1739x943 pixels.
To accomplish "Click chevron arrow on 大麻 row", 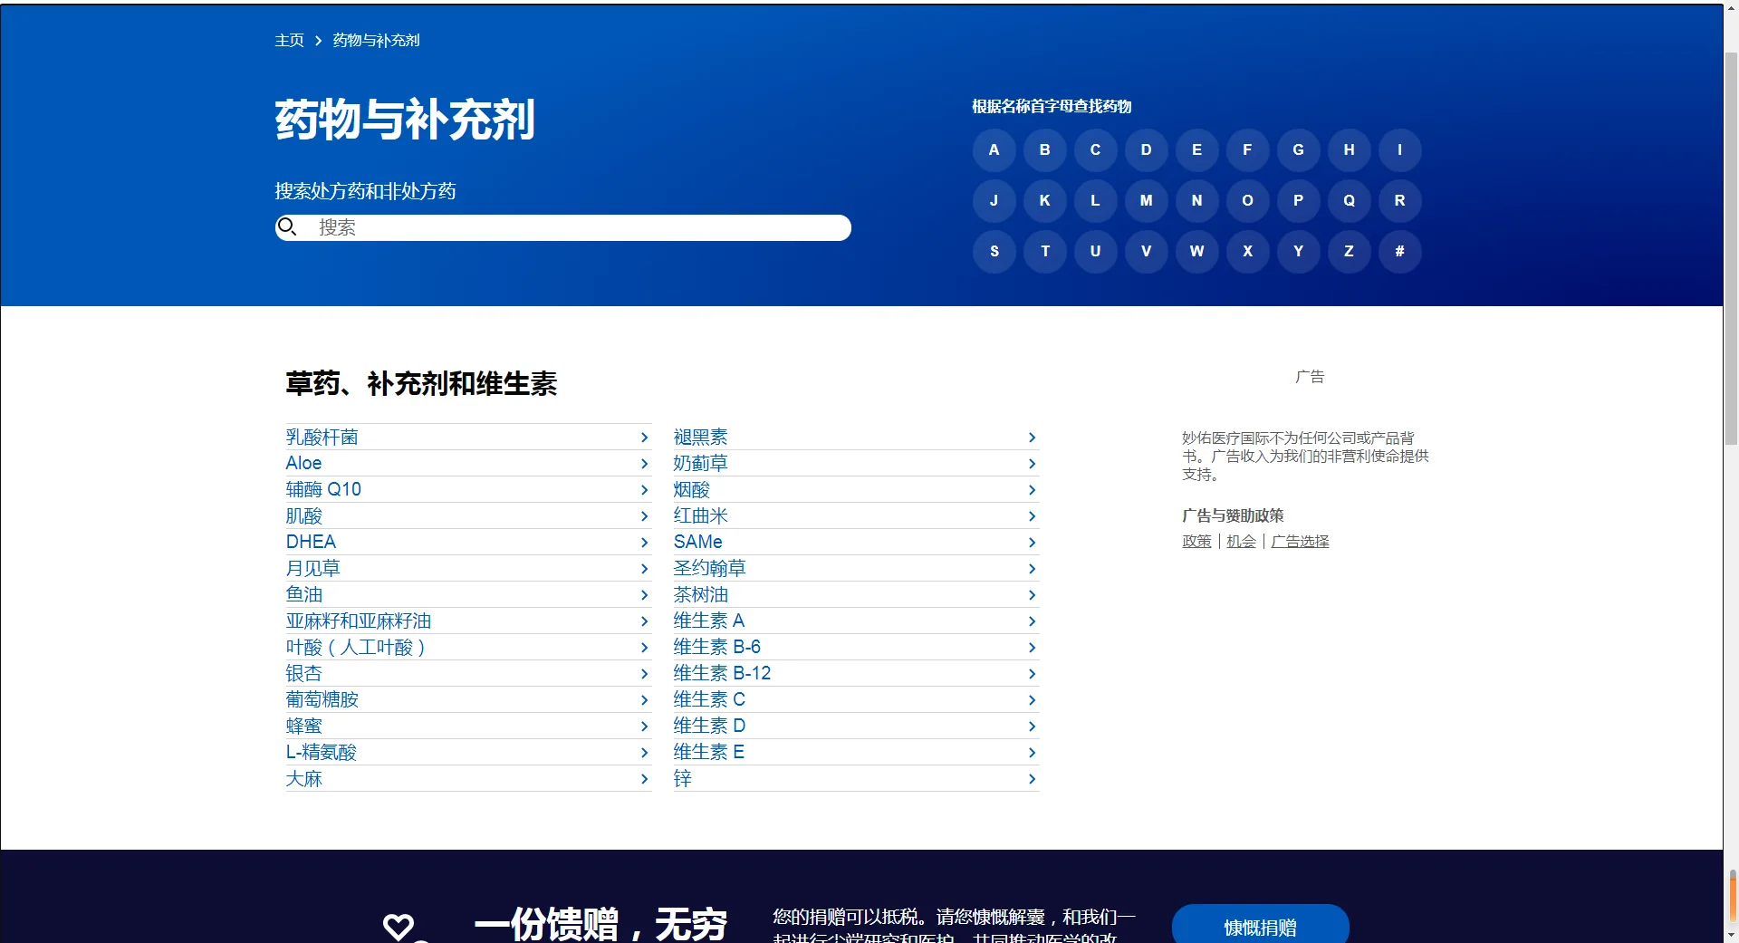I will coord(644,779).
